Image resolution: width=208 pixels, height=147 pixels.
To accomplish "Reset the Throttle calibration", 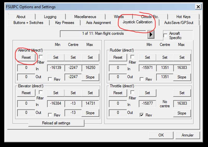I will tap(118, 93).
